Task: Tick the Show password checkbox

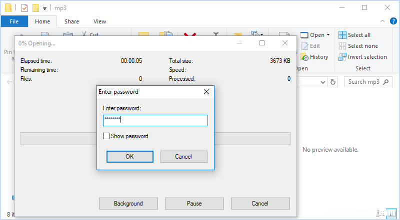Action: pos(106,136)
